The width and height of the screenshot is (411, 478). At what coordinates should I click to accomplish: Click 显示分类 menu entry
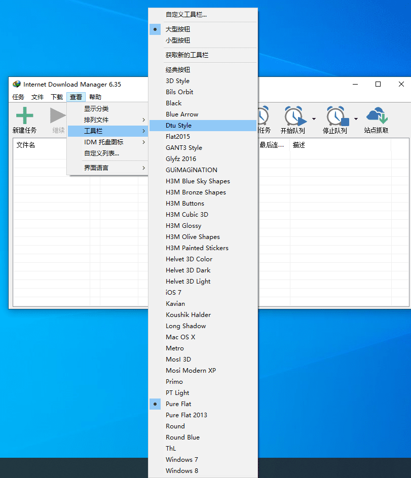click(108, 108)
